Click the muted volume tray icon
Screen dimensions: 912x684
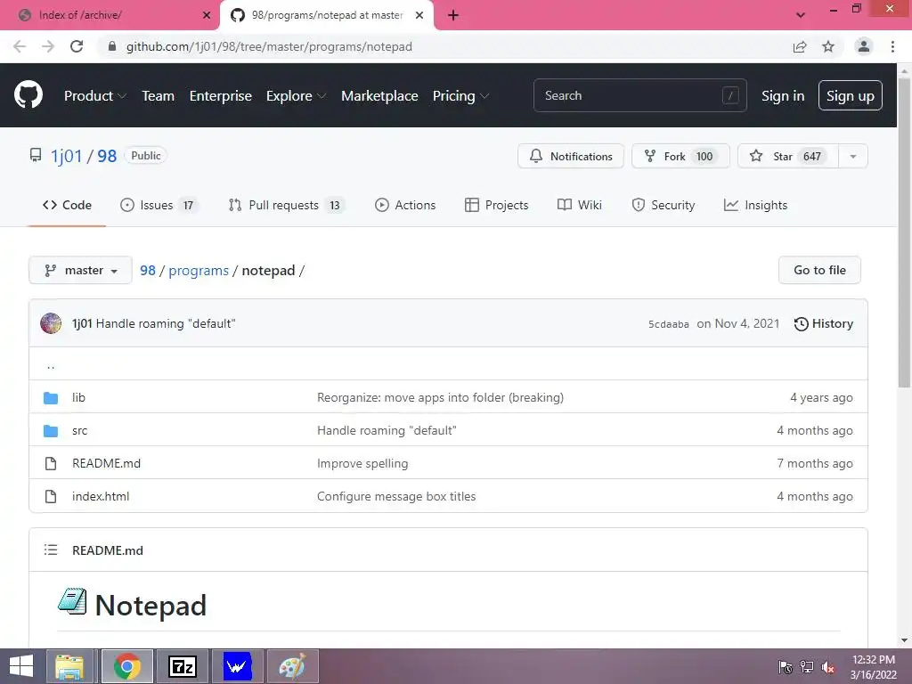point(828,667)
